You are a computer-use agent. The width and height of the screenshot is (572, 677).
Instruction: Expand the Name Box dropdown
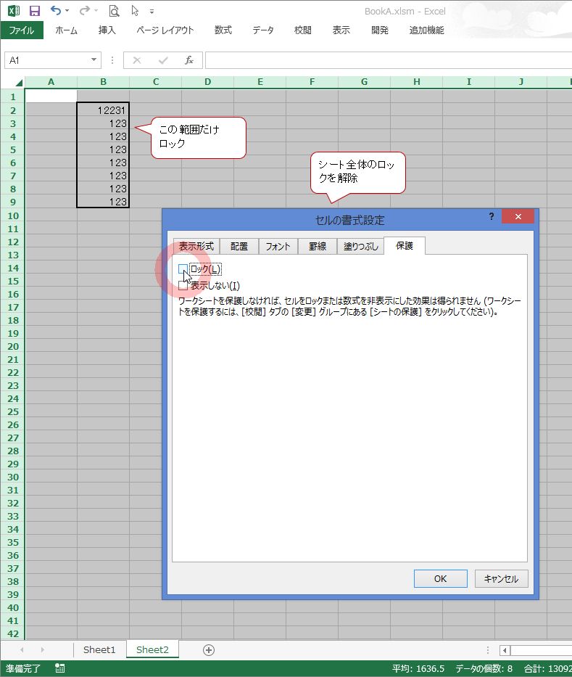[x=94, y=60]
